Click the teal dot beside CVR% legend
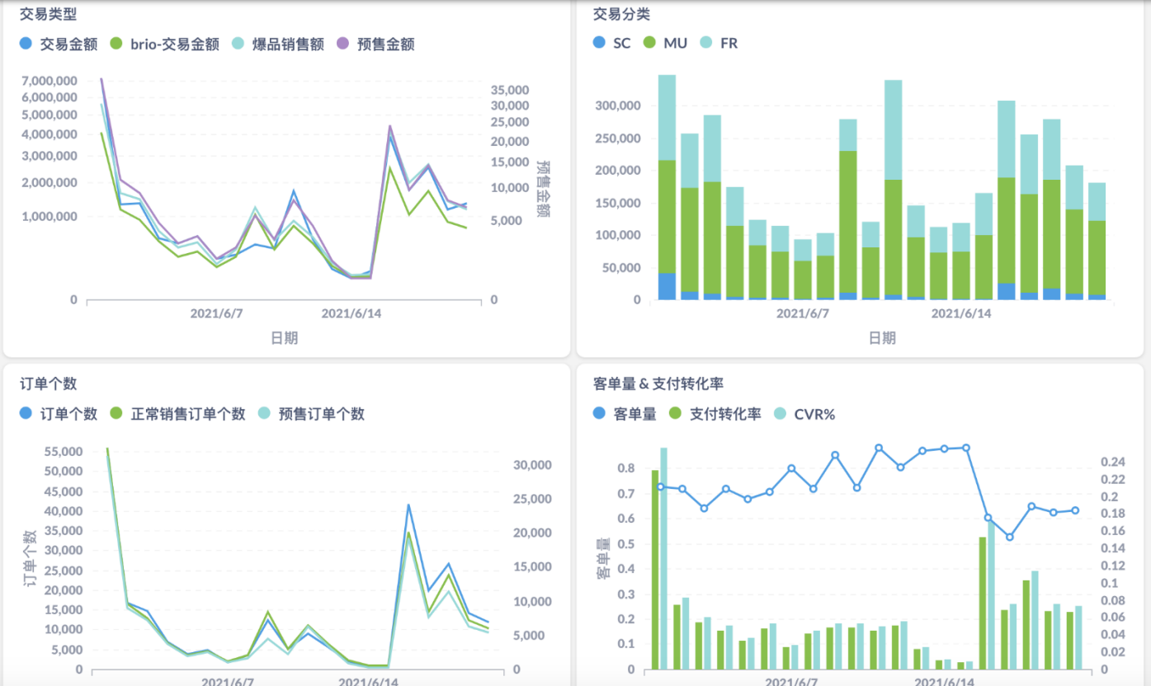This screenshot has height=686, width=1151. click(x=781, y=414)
